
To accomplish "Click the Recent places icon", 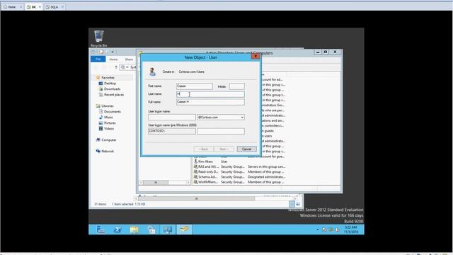I will (x=101, y=94).
